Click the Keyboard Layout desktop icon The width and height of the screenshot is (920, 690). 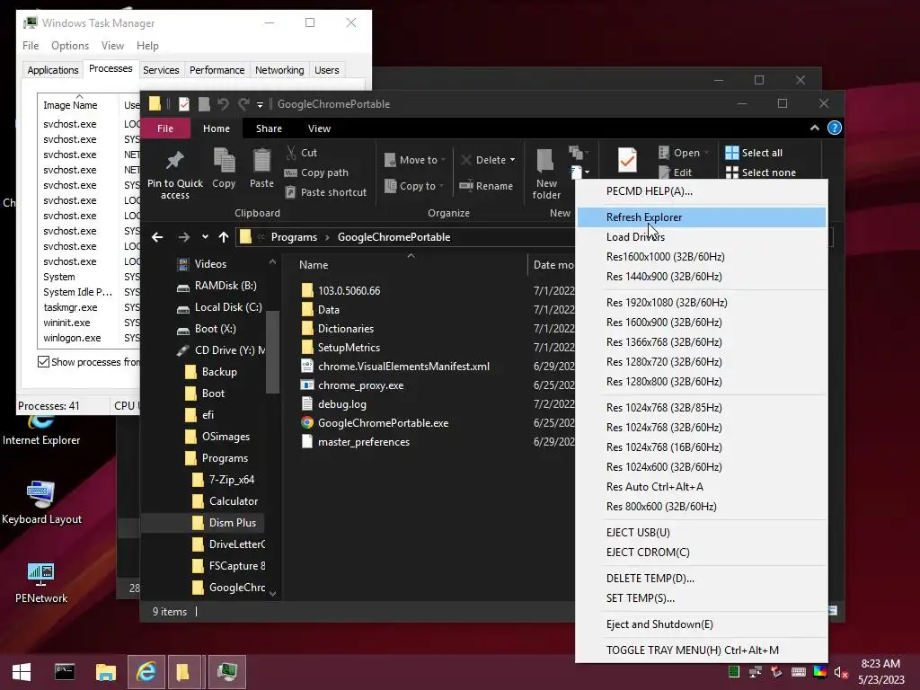[x=41, y=502]
